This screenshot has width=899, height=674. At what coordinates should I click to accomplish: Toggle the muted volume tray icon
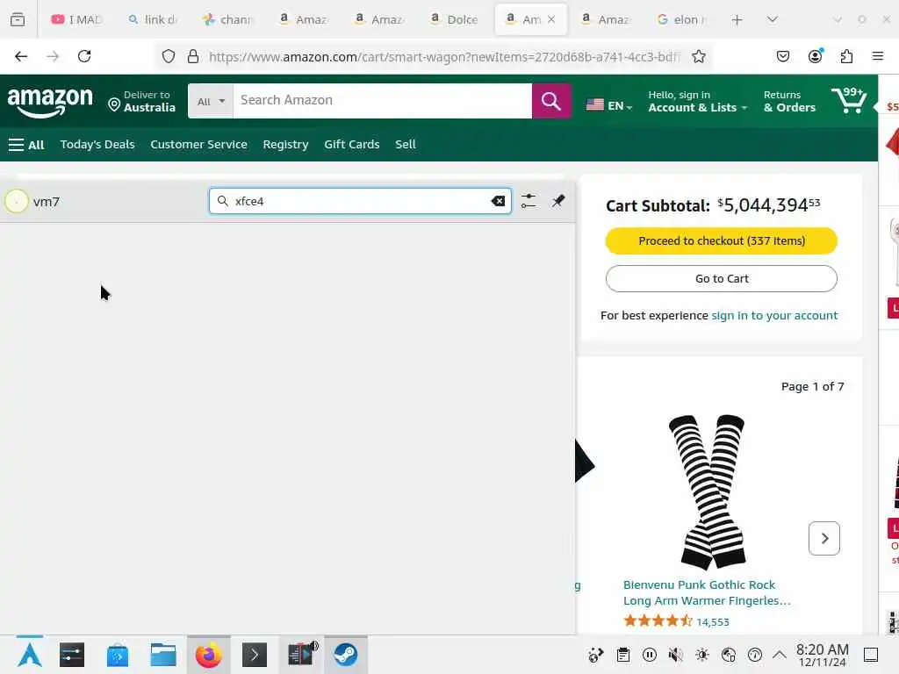point(676,655)
